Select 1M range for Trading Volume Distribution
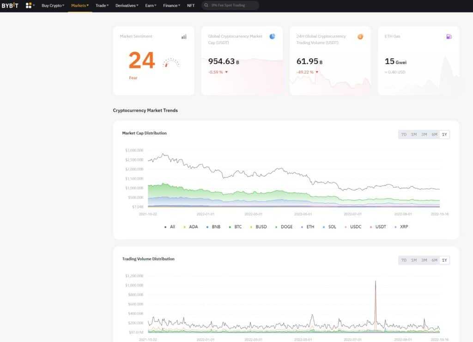473x342 pixels. [x=414, y=260]
